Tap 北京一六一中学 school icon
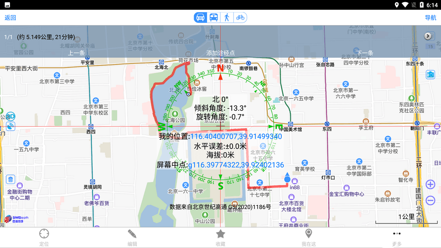The image size is (441, 248). [x=185, y=185]
